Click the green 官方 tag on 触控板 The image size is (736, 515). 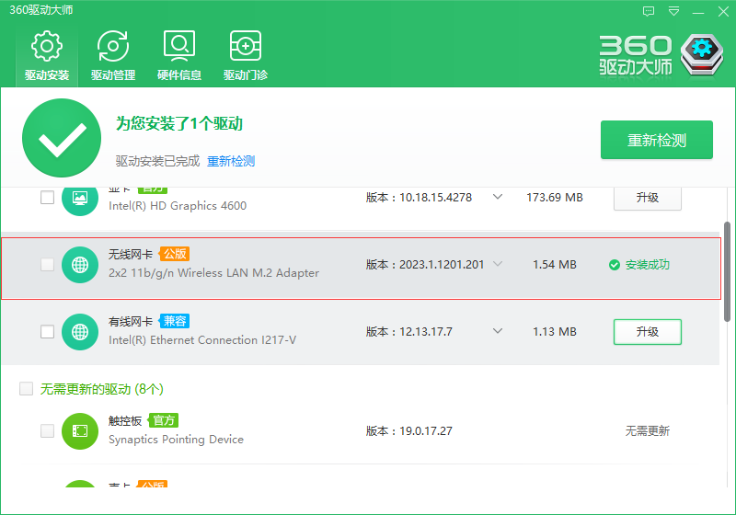coord(164,420)
